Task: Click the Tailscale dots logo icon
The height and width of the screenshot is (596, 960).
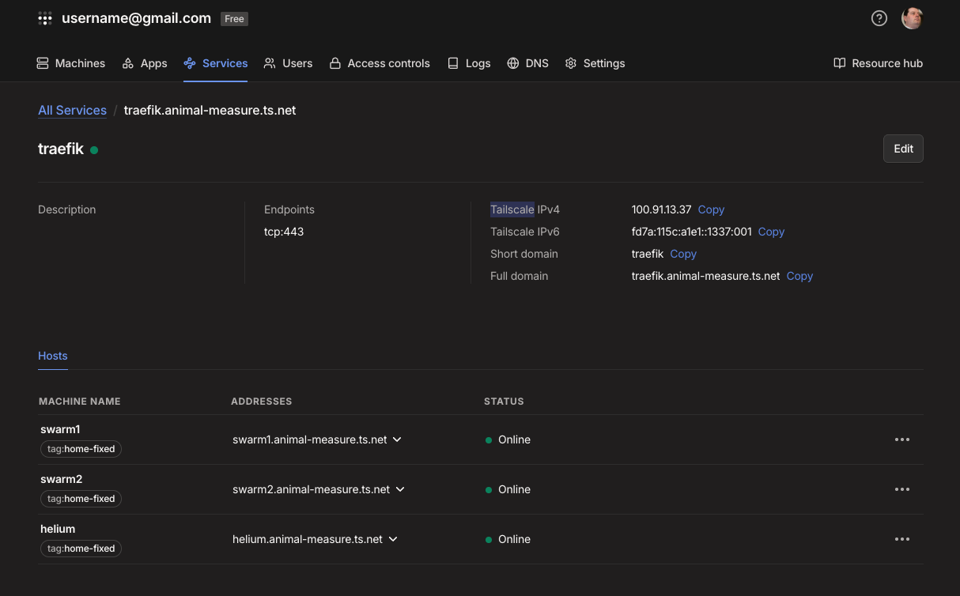Action: (45, 18)
